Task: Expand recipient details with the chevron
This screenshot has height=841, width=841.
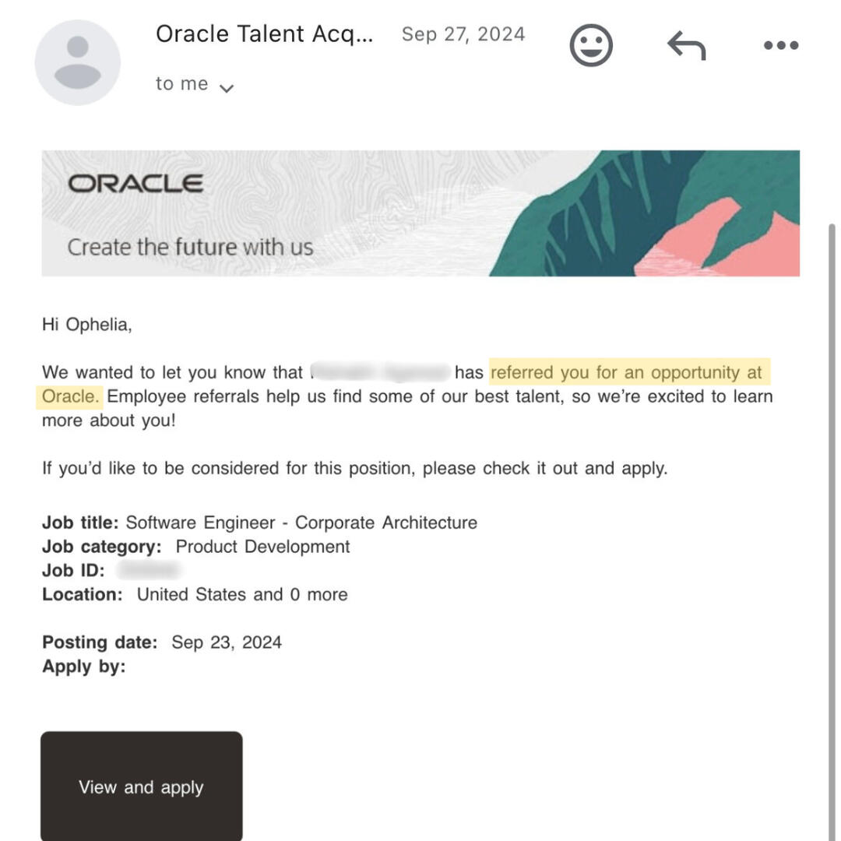Action: click(227, 88)
